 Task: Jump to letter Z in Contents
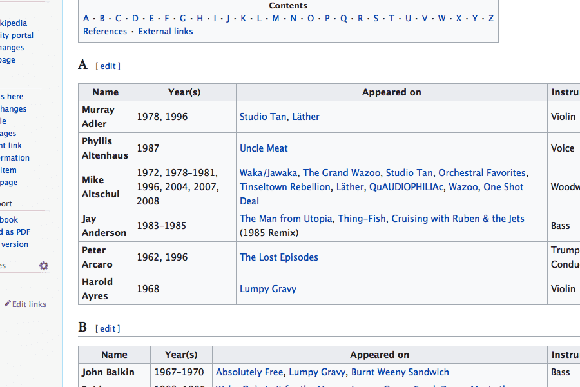[491, 18]
